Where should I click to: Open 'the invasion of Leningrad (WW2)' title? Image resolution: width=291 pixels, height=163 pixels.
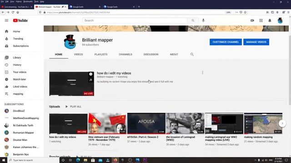coord(181,139)
